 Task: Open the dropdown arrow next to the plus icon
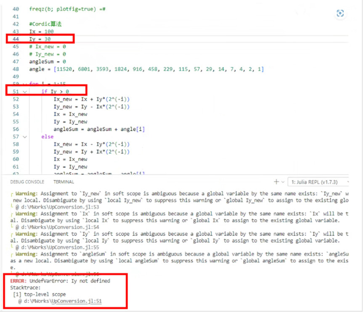283,182
